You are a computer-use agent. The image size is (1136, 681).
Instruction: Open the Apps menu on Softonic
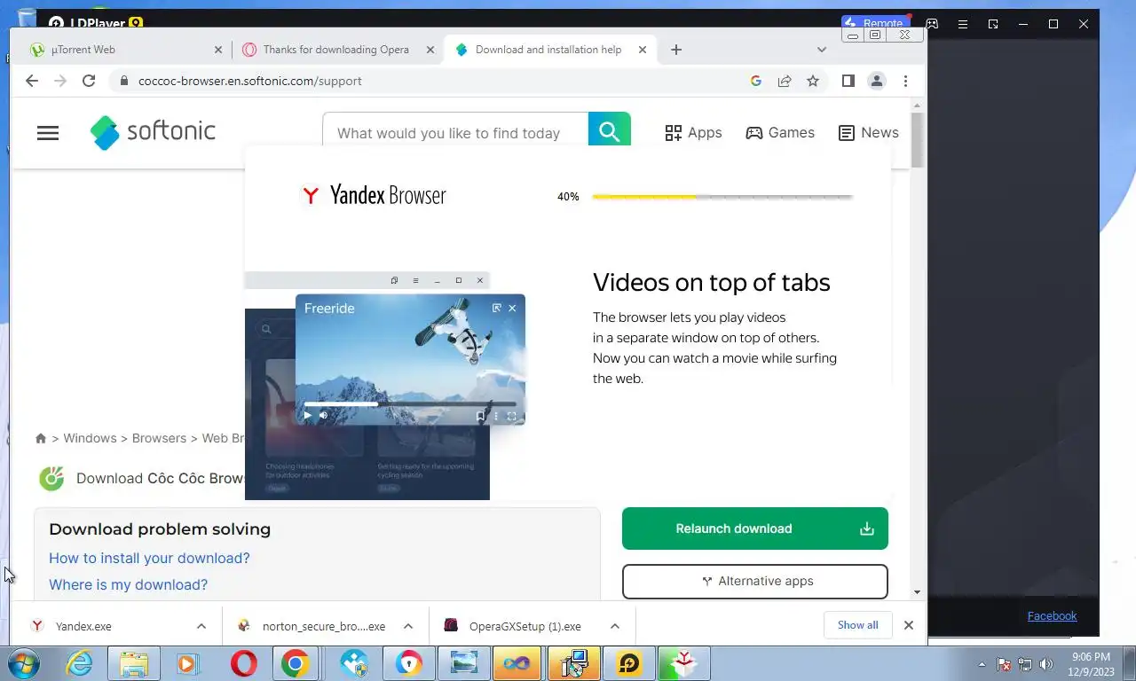pyautogui.click(x=693, y=132)
